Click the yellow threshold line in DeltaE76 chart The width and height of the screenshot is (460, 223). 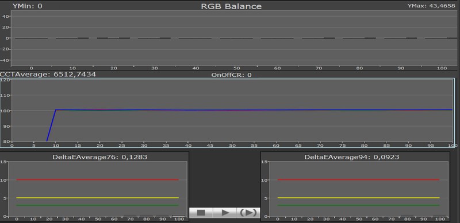[x=97, y=198]
